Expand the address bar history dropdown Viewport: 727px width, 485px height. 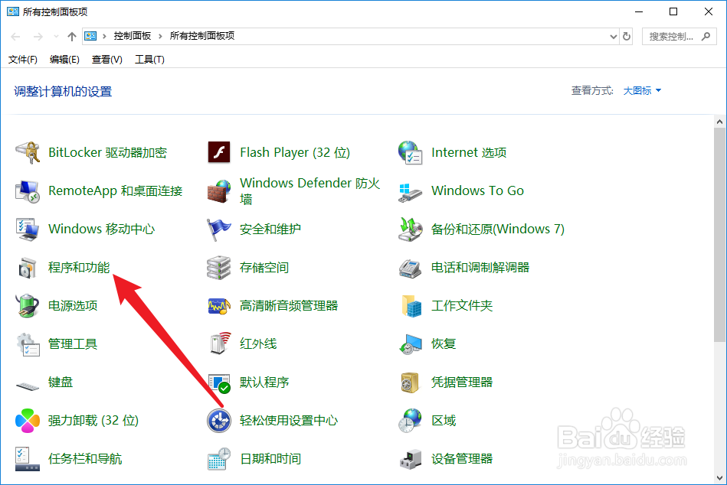pyautogui.click(x=614, y=37)
